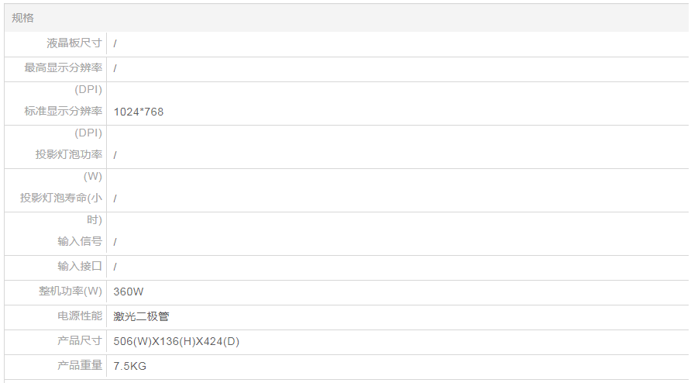Click the 最高显示分辨率 label text
This screenshot has width=691, height=383.
click(64, 68)
